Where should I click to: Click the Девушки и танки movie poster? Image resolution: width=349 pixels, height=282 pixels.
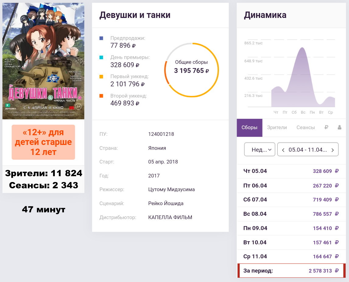(43, 61)
